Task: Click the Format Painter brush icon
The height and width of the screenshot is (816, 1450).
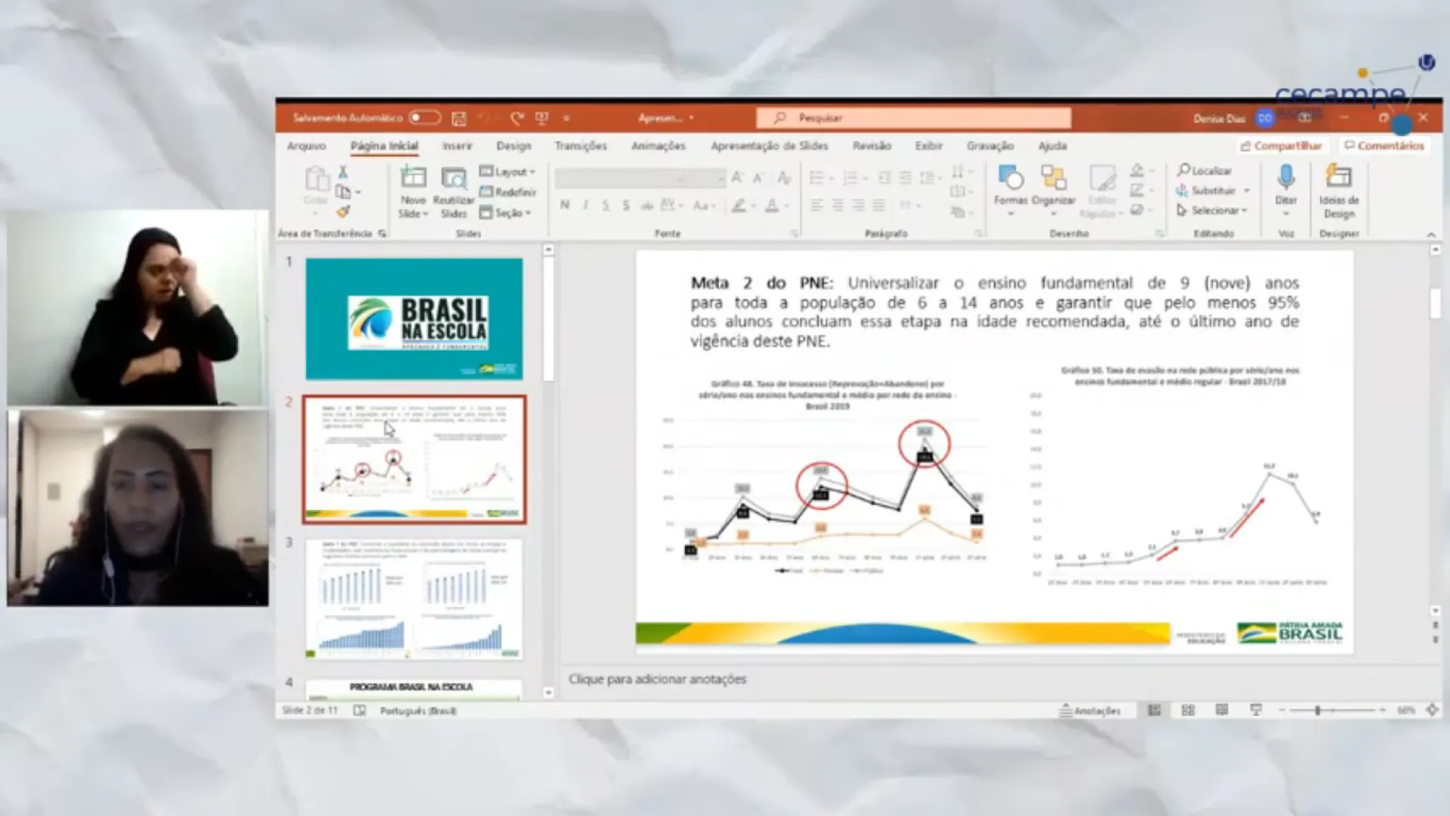Action: coord(344,212)
